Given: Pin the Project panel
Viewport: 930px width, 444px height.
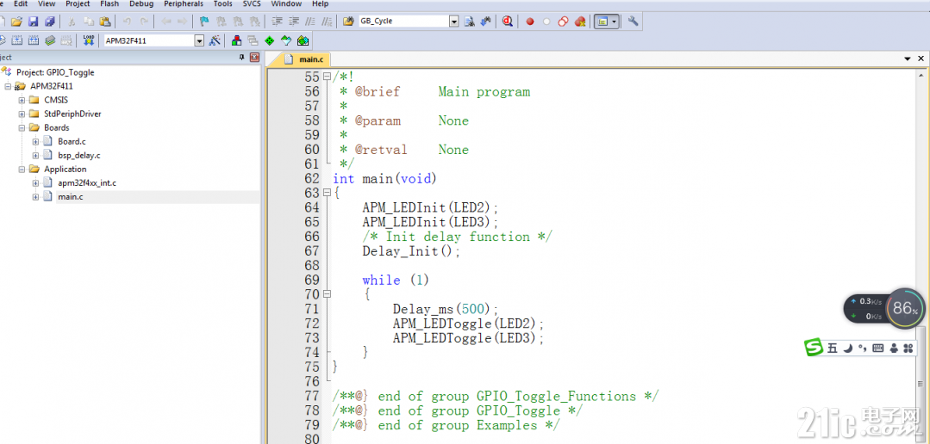Looking at the screenshot, I should pos(242,58).
